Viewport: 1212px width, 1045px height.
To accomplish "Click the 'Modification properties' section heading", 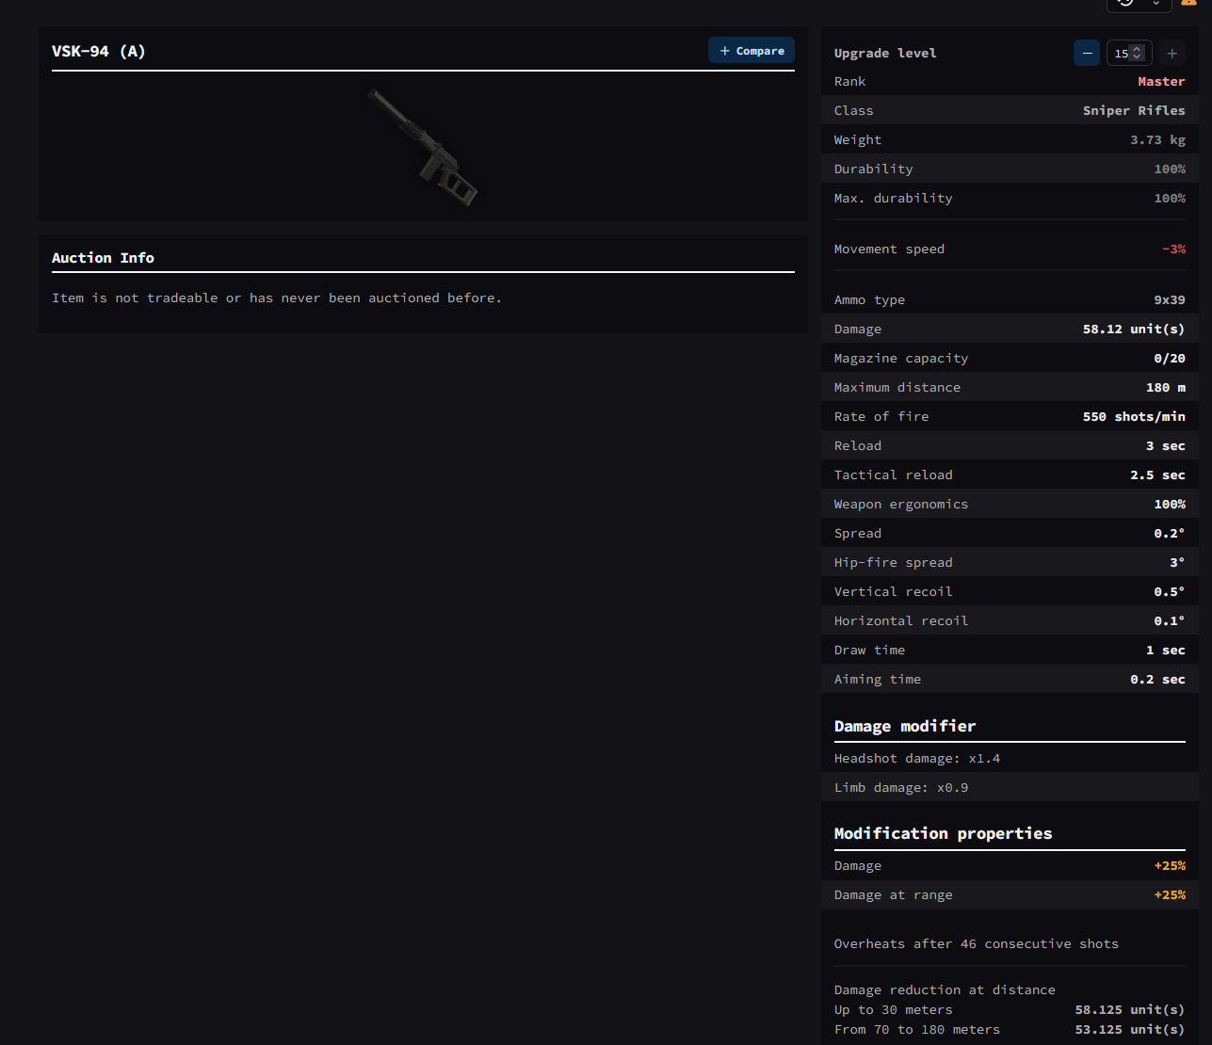I will [x=943, y=833].
